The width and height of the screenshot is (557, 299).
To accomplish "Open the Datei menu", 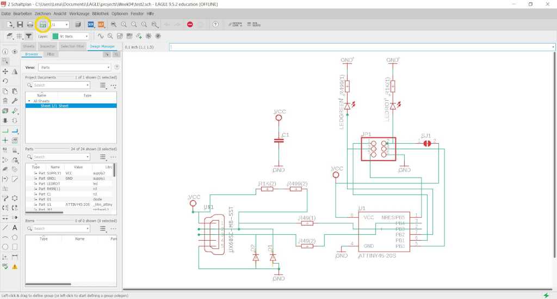I will point(5,14).
